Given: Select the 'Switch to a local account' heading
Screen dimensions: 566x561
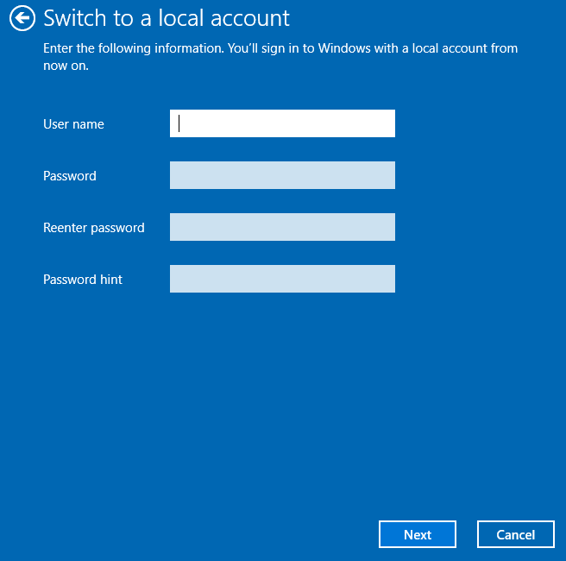Looking at the screenshot, I should (x=167, y=18).
